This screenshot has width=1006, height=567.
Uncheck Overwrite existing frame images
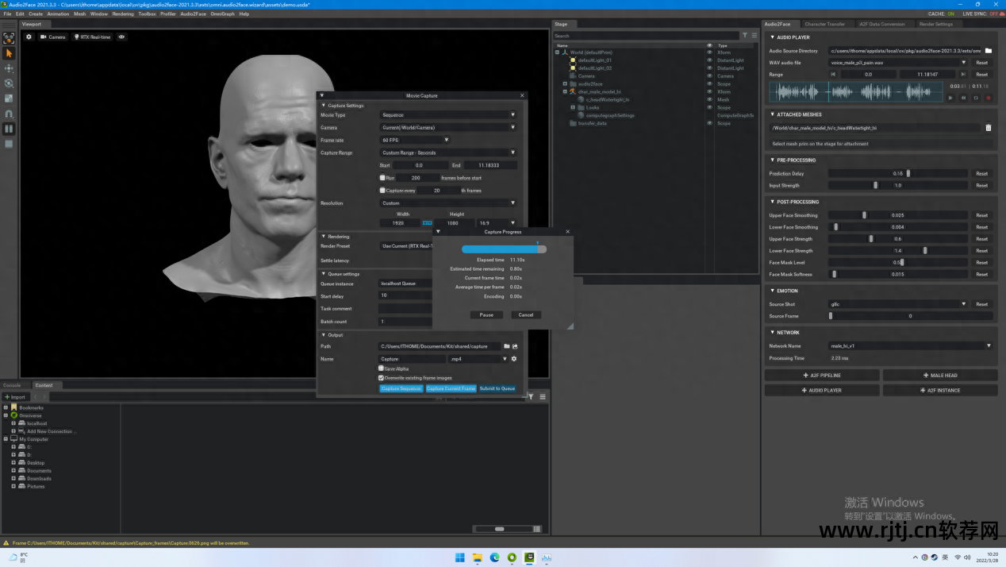(382, 378)
